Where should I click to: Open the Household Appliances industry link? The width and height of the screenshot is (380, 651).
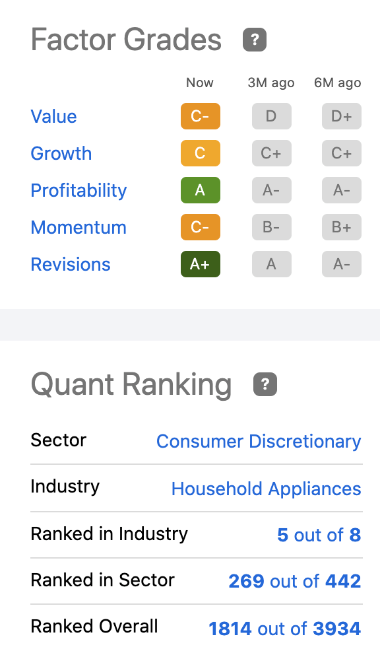[x=267, y=489]
